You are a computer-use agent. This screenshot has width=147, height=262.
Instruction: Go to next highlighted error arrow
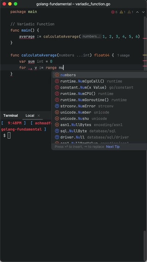[x=143, y=12]
